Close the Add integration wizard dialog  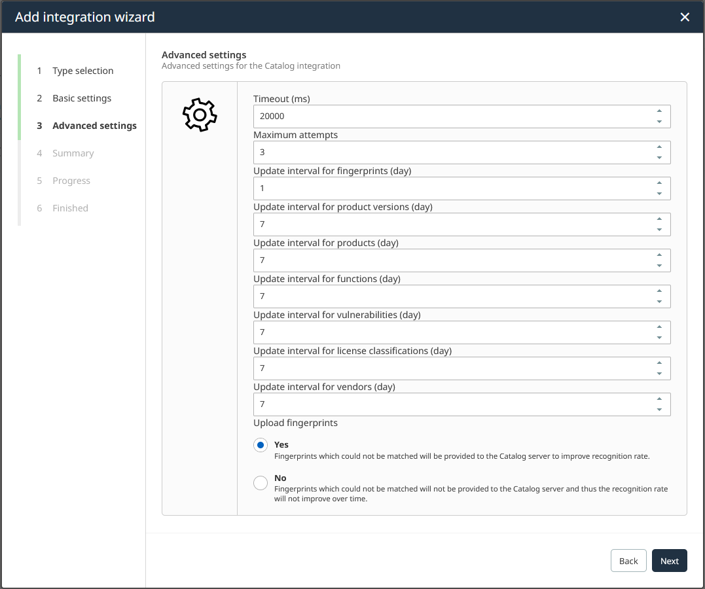[685, 17]
